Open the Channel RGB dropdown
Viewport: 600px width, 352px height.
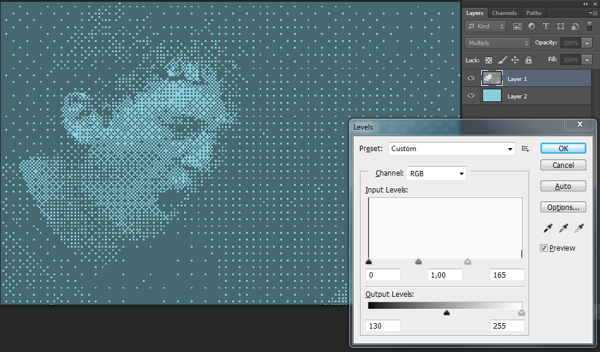[x=436, y=173]
